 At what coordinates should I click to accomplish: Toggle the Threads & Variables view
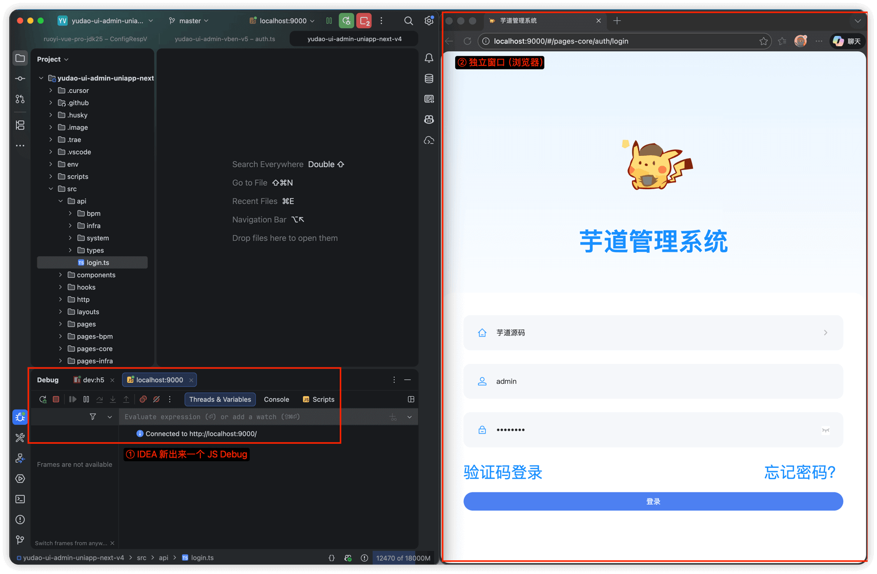click(220, 399)
